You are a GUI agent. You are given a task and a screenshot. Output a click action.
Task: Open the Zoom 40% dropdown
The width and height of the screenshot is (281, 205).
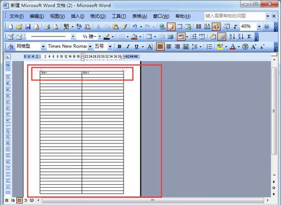click(259, 27)
